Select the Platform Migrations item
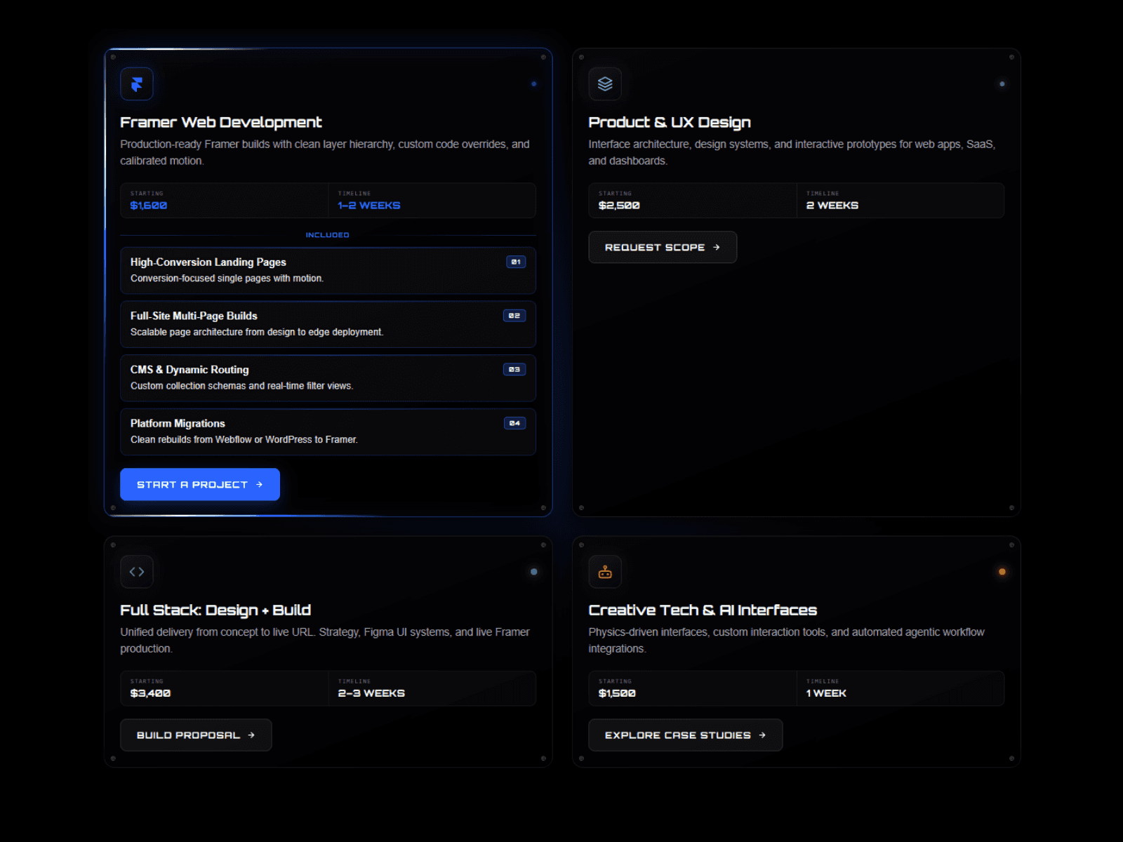Image resolution: width=1123 pixels, height=842 pixels. [x=328, y=432]
